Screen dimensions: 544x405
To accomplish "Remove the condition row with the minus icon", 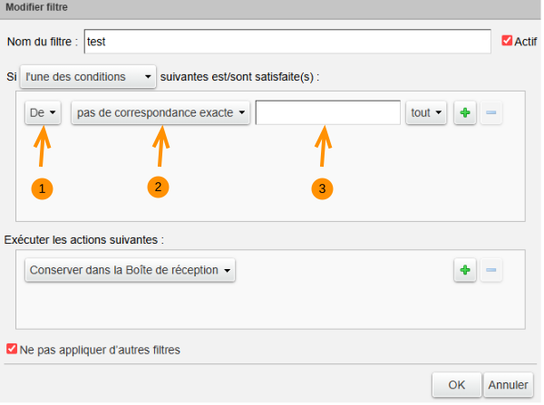I will click(491, 113).
